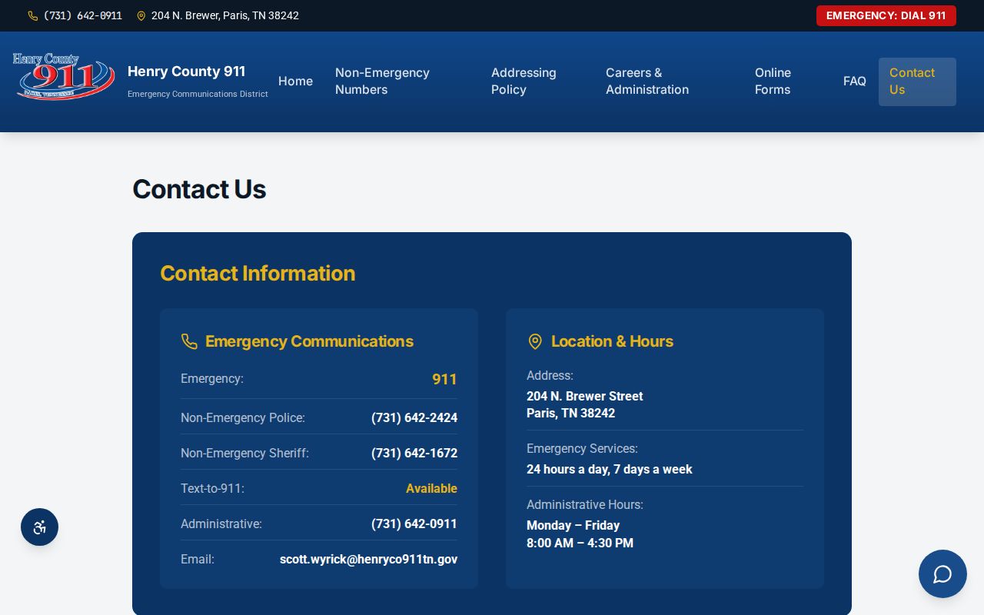The height and width of the screenshot is (615, 984).
Task: Click the 'Contact Information' heading
Action: pyautogui.click(x=258, y=274)
